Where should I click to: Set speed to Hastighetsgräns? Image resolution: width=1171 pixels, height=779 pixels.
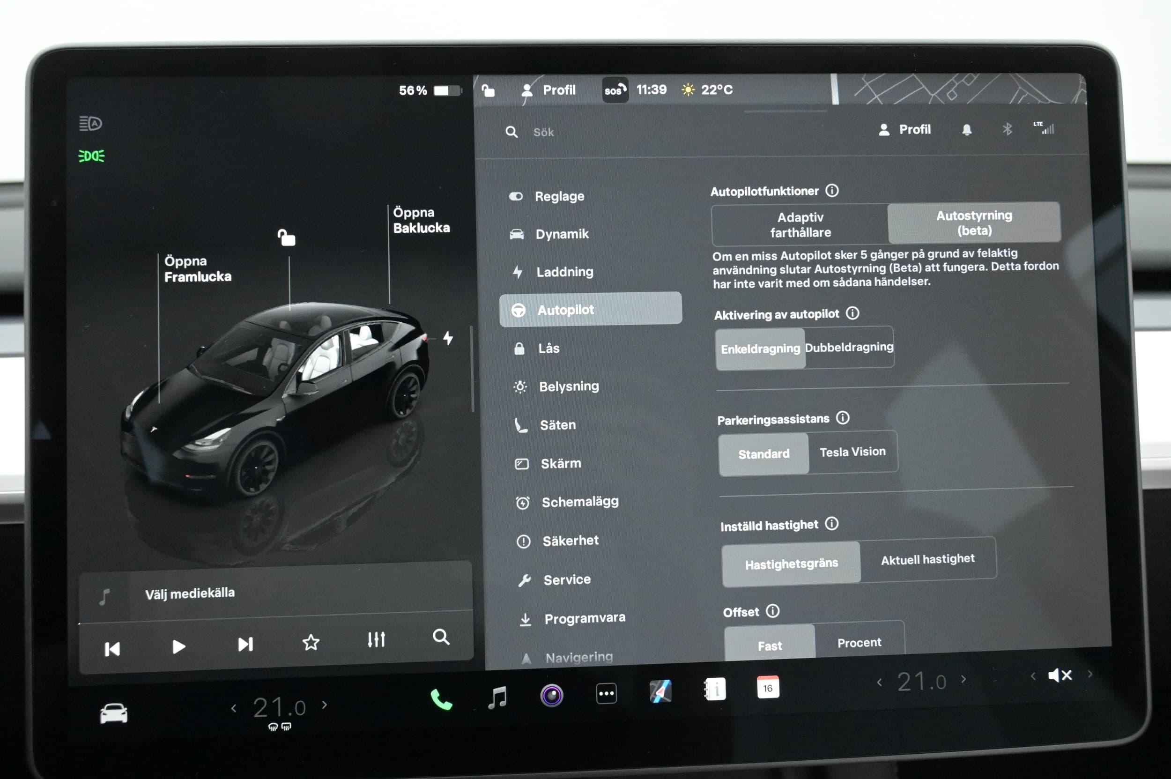tap(792, 564)
